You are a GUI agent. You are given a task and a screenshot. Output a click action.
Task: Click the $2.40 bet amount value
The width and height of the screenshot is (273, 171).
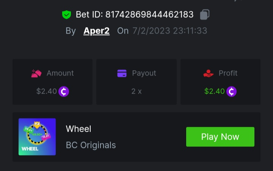pos(47,91)
